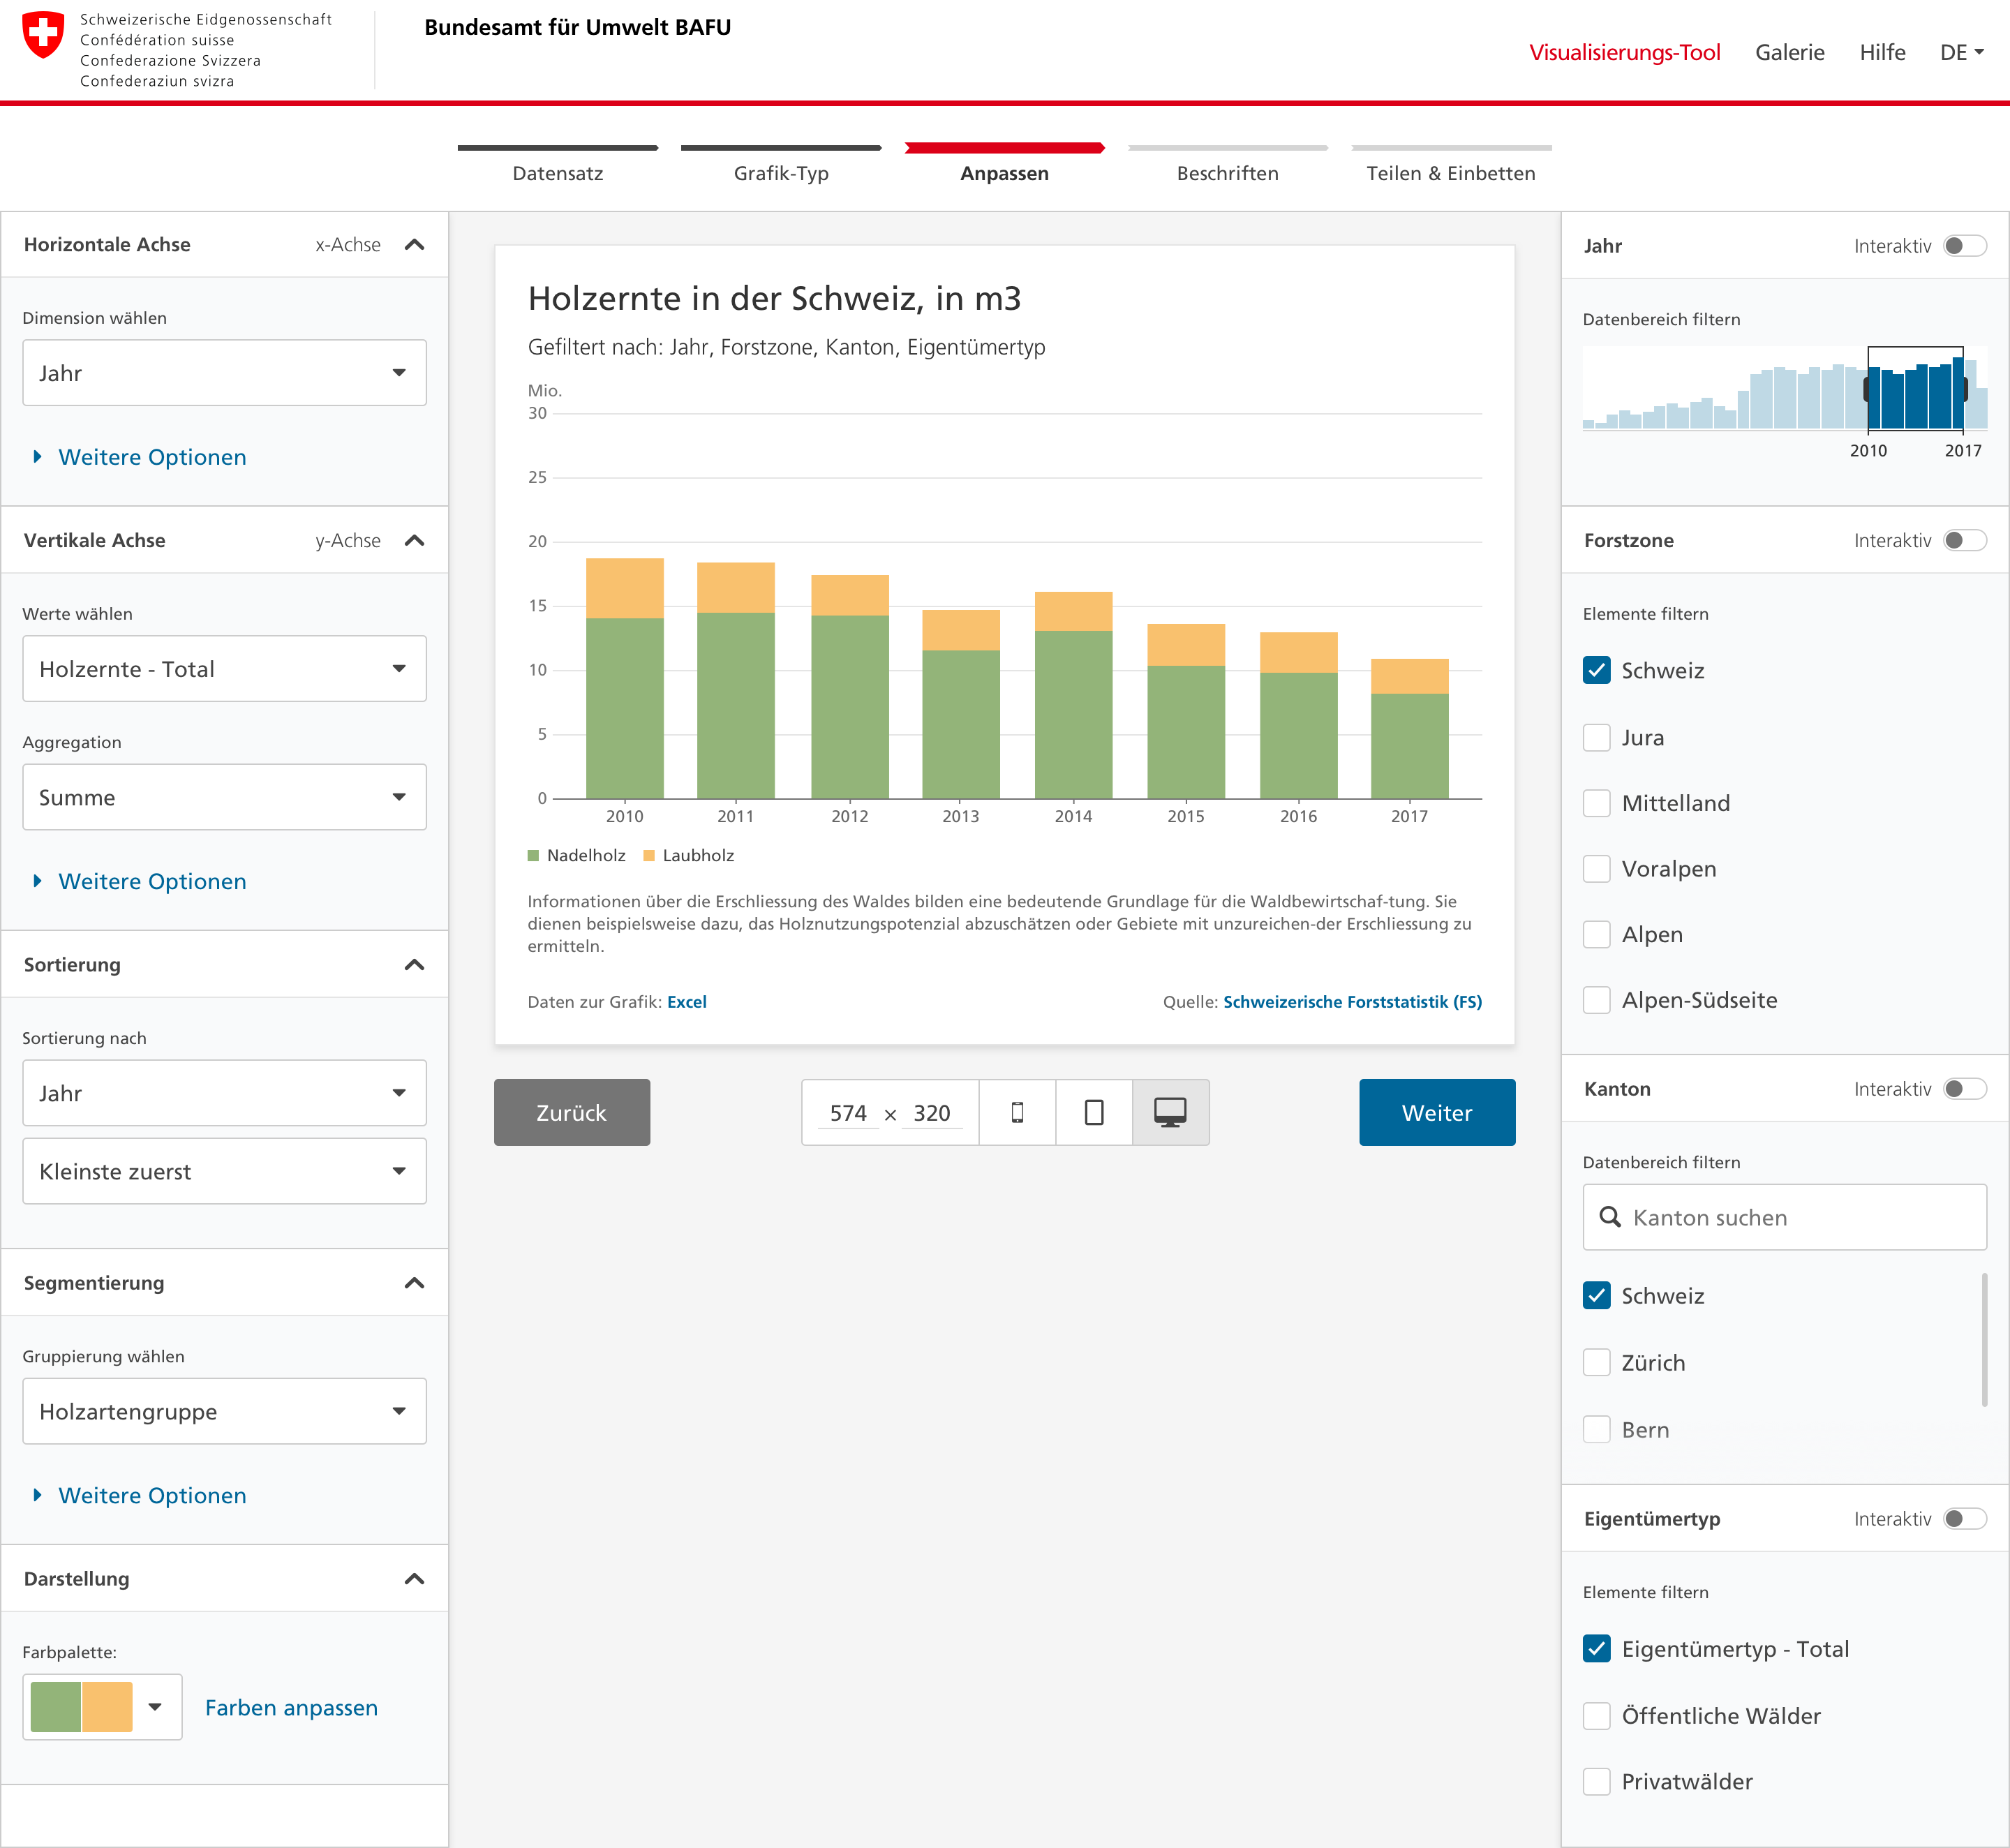2010x1848 pixels.
Task: Check the Öffentliche Wälder checkbox
Action: [x=1597, y=1716]
